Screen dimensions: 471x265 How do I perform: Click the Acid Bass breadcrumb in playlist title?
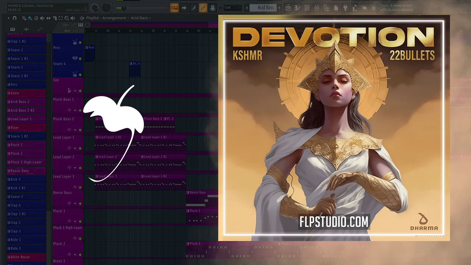[139, 18]
